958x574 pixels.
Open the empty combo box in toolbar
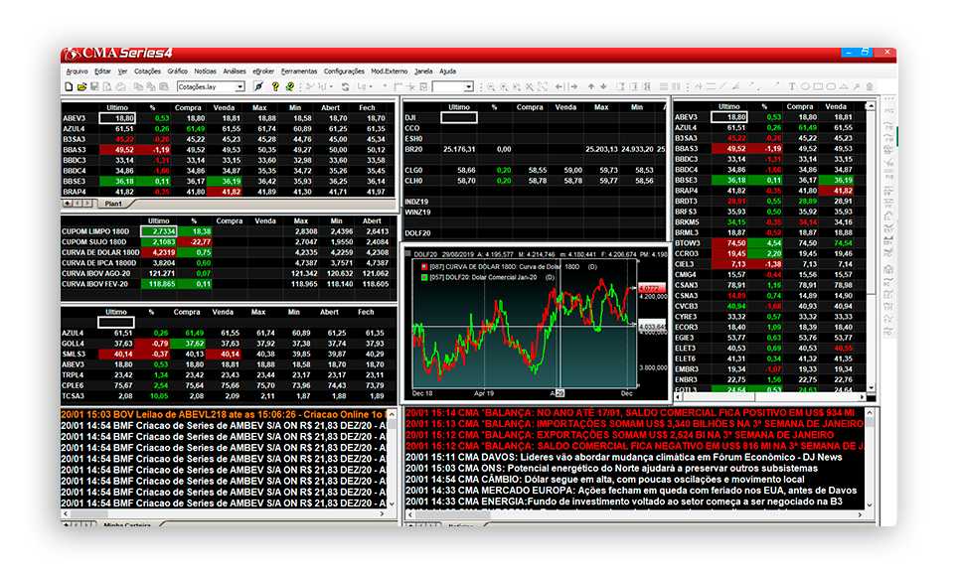click(468, 86)
